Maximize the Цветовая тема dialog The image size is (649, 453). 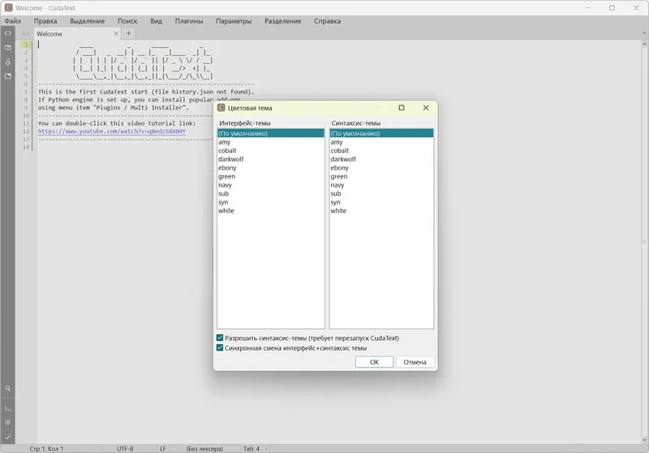pyautogui.click(x=402, y=108)
